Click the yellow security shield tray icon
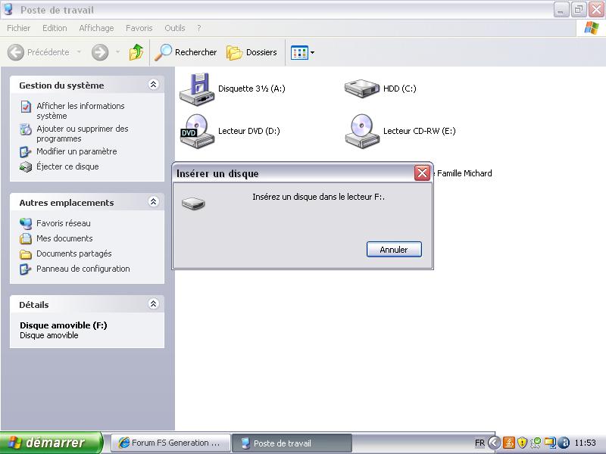 [x=522, y=443]
